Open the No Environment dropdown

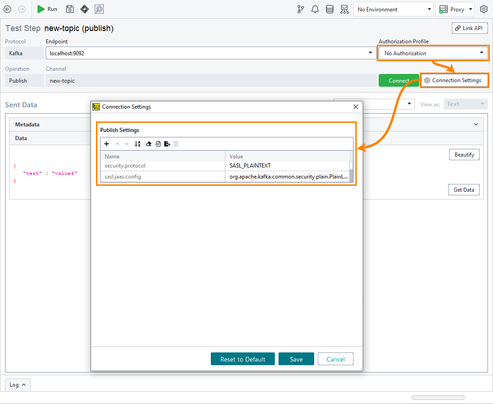[x=393, y=9]
